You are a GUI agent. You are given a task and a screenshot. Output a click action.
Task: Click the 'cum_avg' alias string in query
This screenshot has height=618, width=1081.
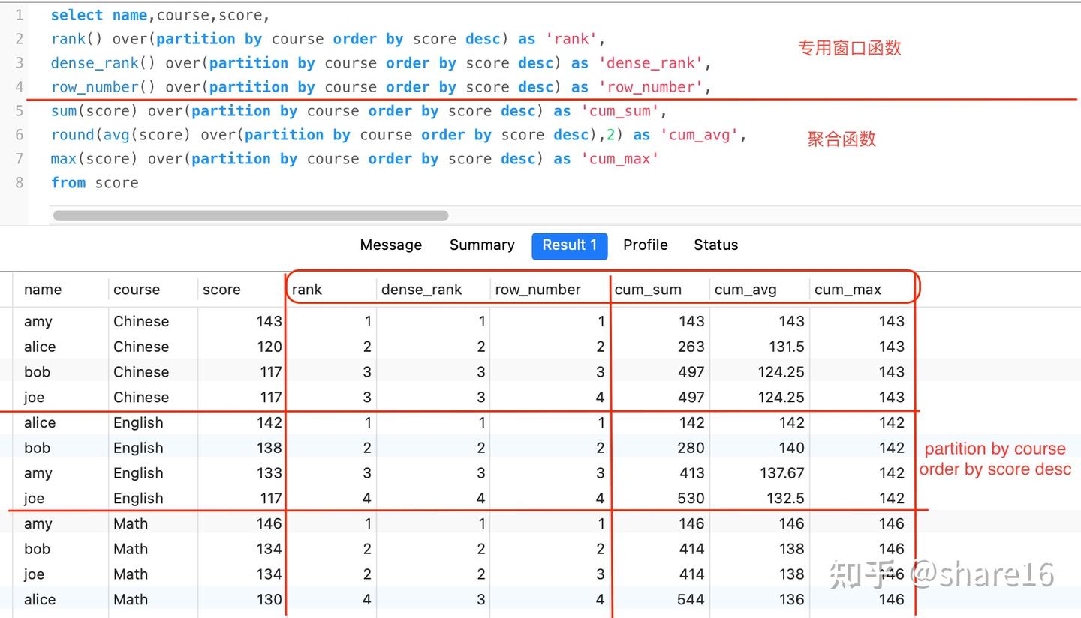(x=699, y=135)
